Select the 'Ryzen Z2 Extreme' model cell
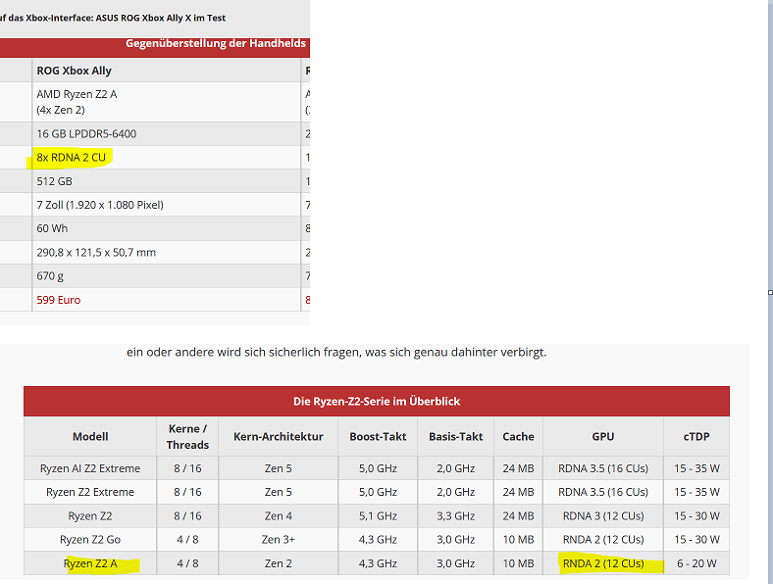 click(x=90, y=492)
